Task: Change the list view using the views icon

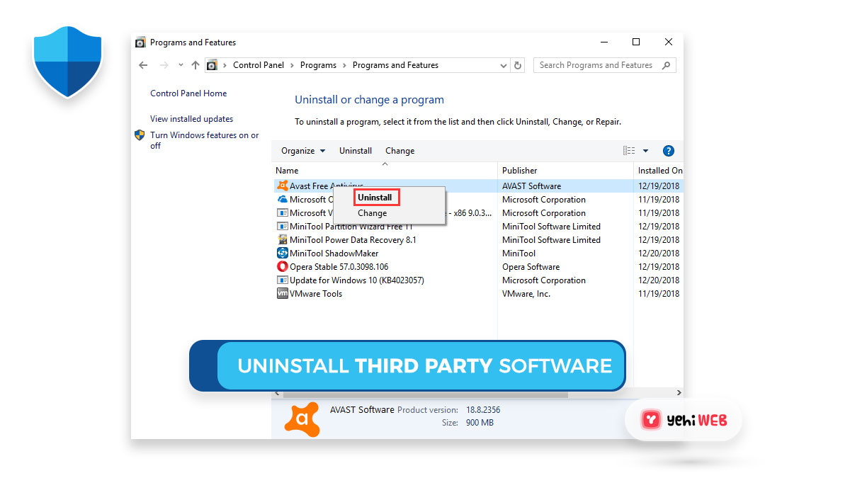Action: [628, 150]
